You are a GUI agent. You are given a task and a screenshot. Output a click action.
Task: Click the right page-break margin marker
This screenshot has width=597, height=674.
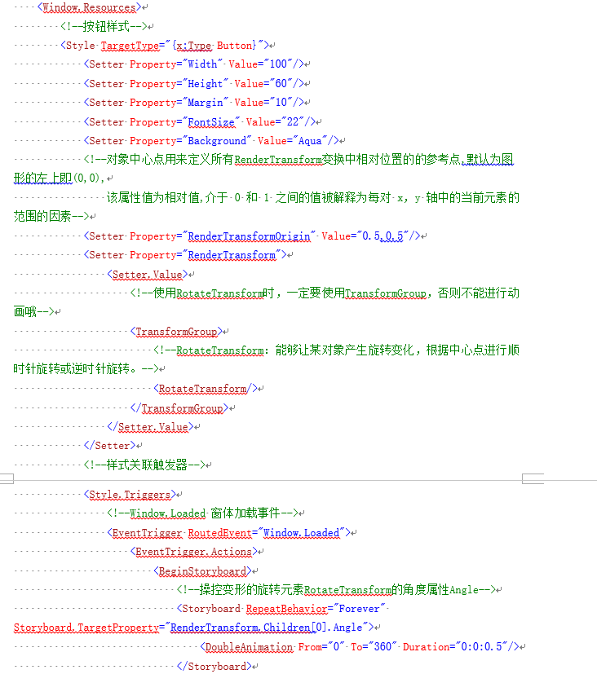(533, 478)
